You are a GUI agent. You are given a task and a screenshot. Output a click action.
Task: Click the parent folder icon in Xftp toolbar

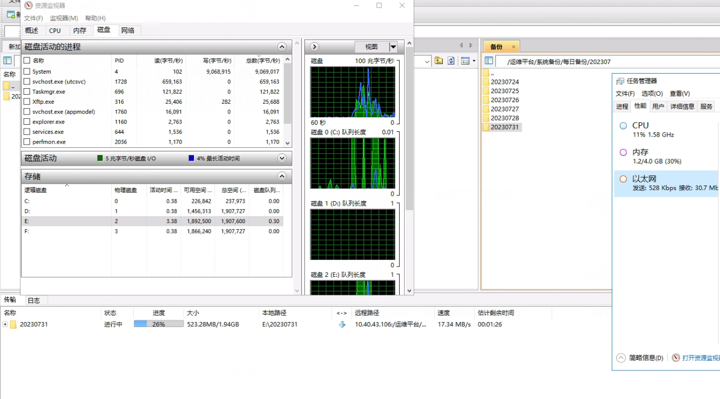tap(439, 61)
